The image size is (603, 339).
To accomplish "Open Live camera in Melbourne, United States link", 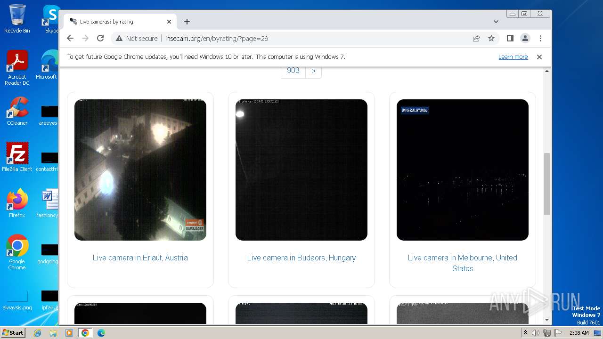I will [x=463, y=263].
